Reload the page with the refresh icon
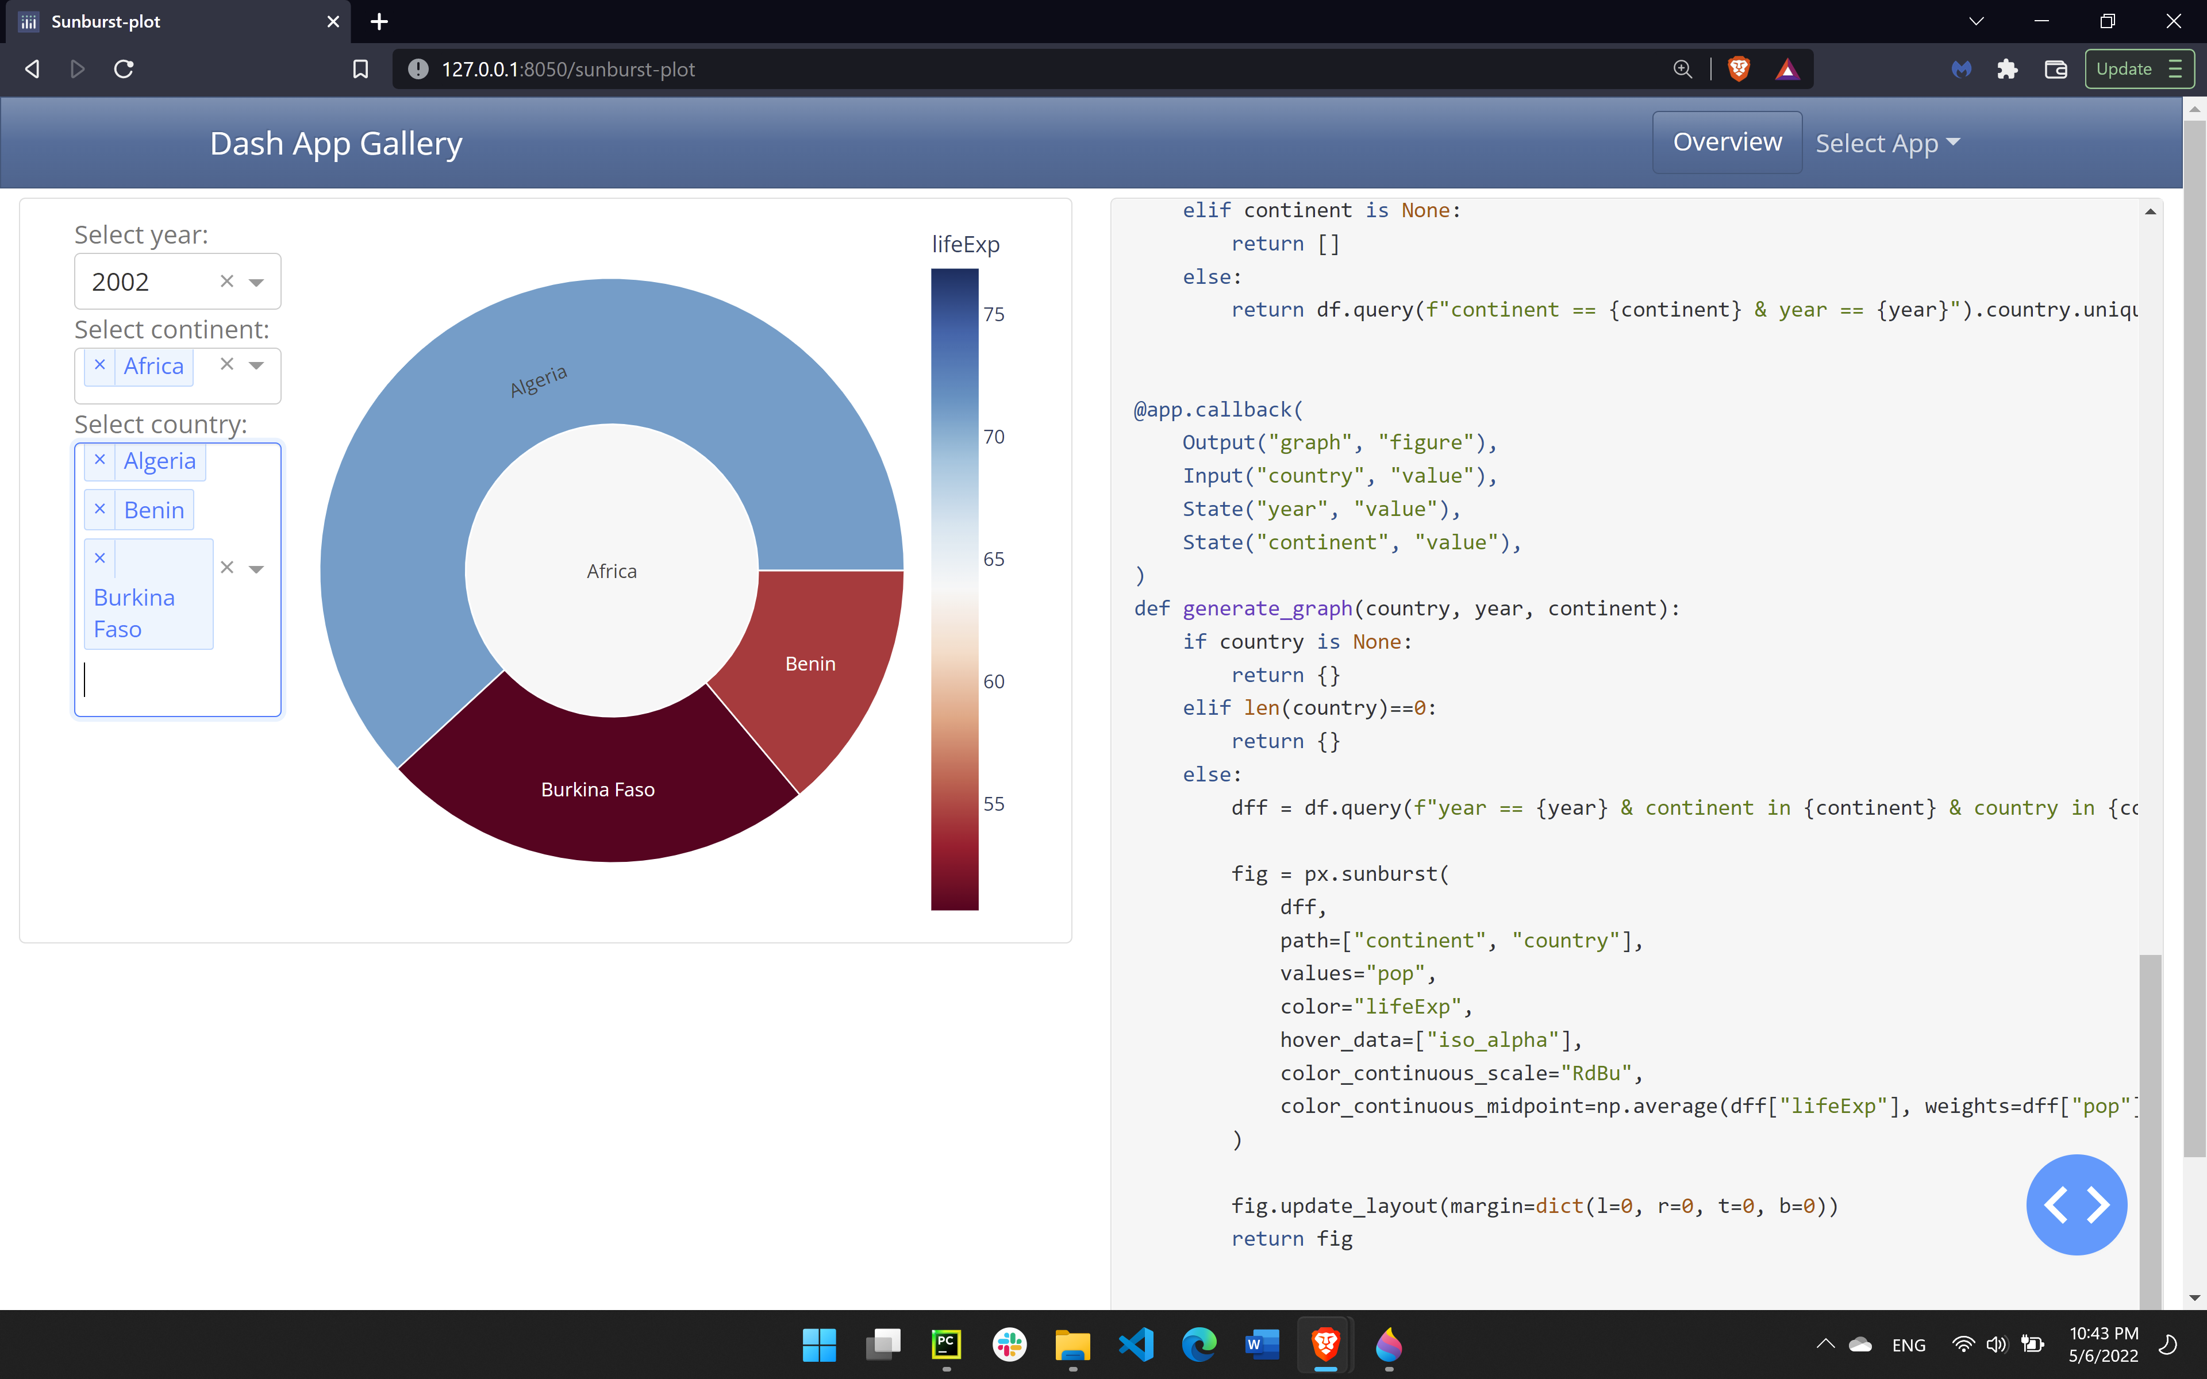Screen dimensions: 2207x1379 124,70
